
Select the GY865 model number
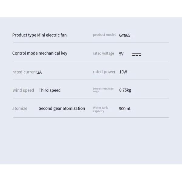click(125, 35)
